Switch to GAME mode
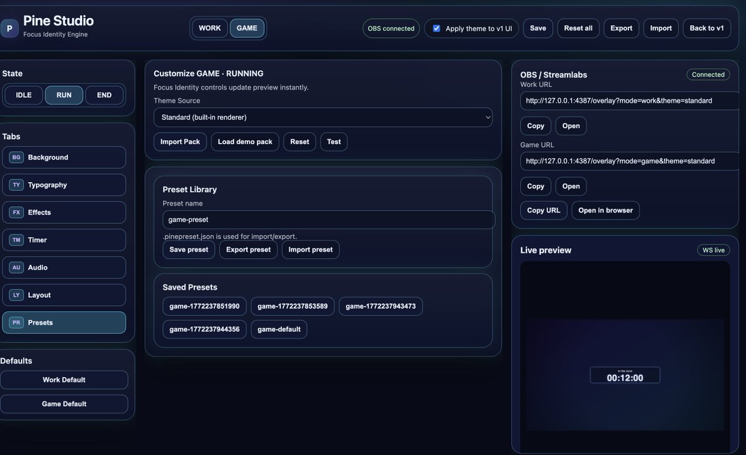The image size is (746, 455). [x=247, y=28]
